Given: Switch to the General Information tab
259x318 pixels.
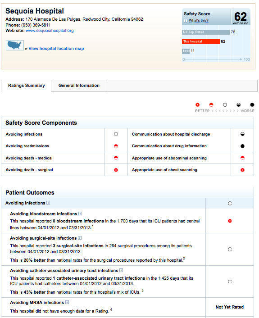Looking at the screenshot, I should (x=79, y=86).
